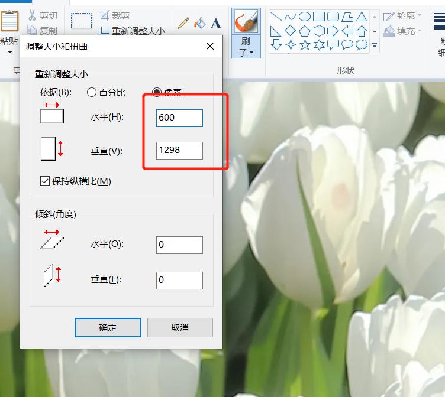Screen dimensions: 445x397
Task: Select the diamond shape
Action: click(291, 31)
